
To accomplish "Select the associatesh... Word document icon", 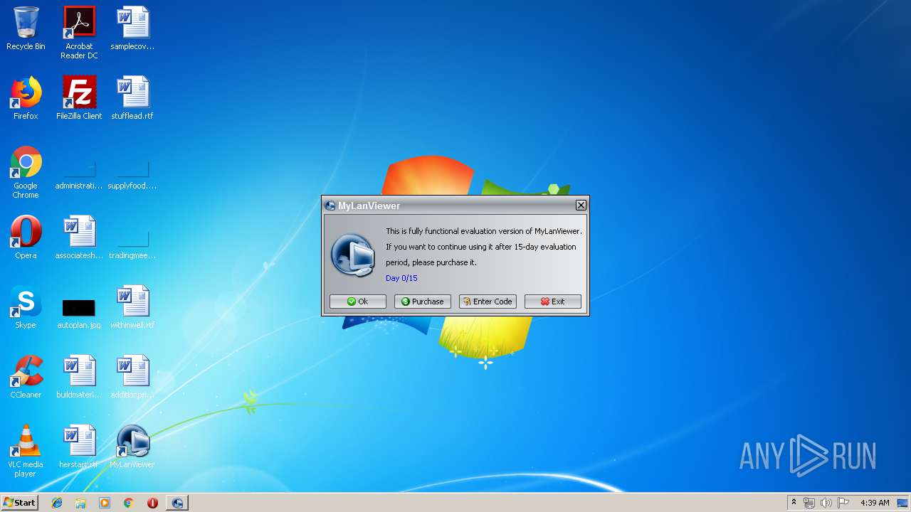I will (x=79, y=238).
